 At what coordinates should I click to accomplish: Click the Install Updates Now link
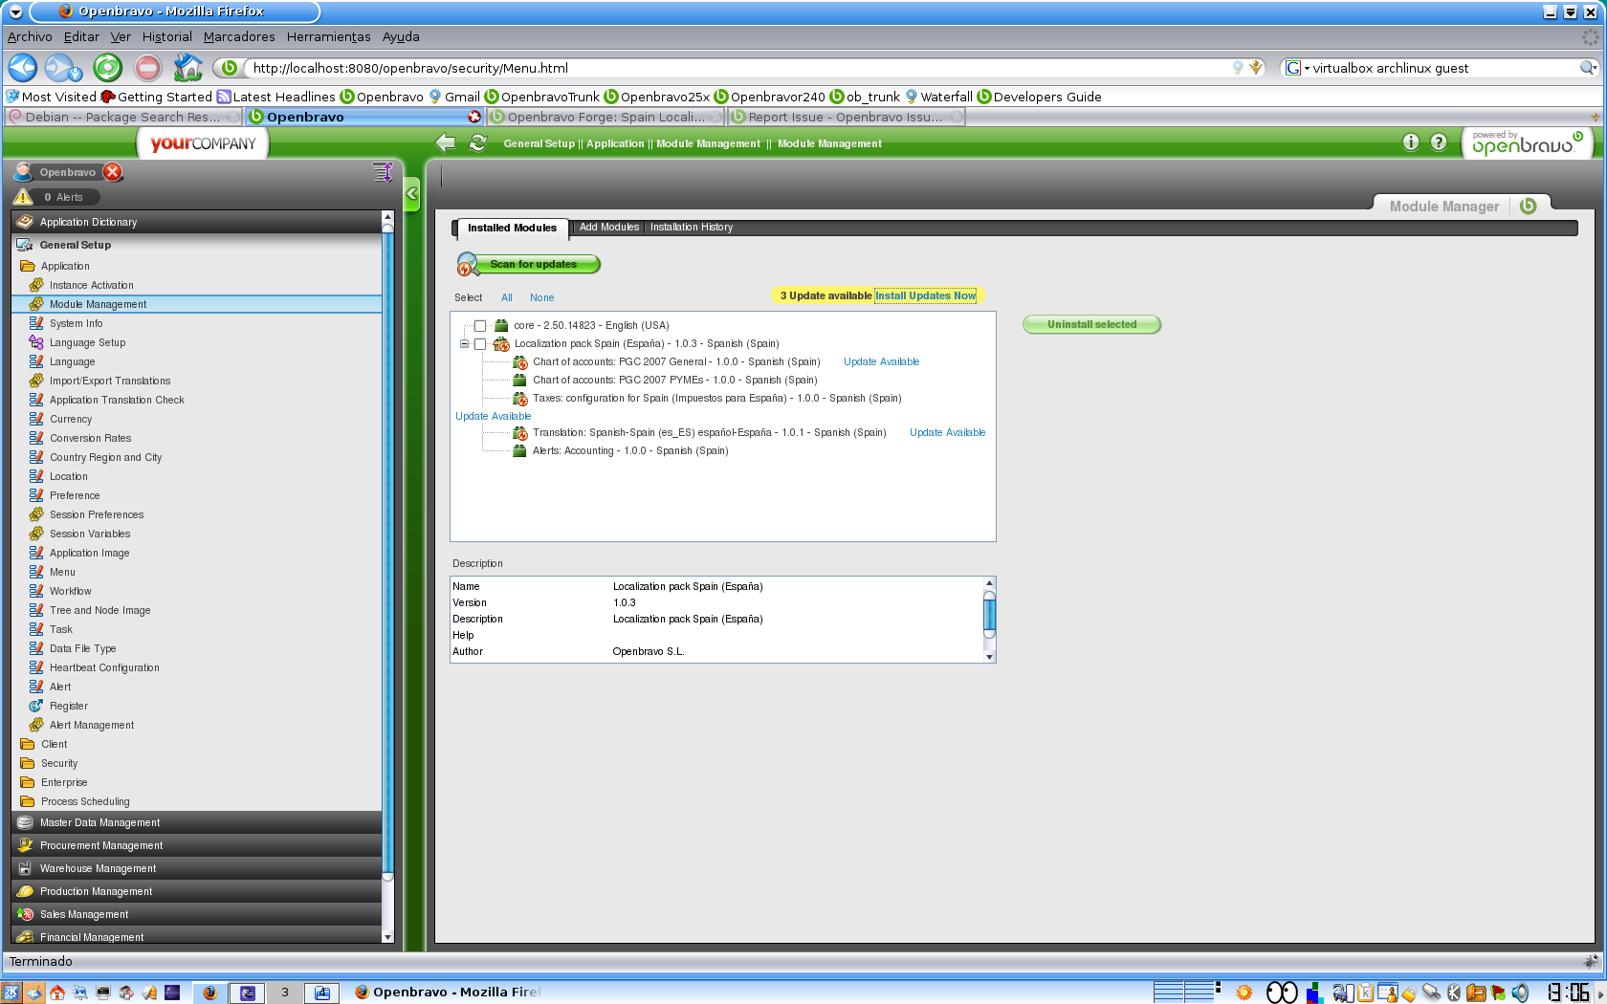click(x=925, y=296)
